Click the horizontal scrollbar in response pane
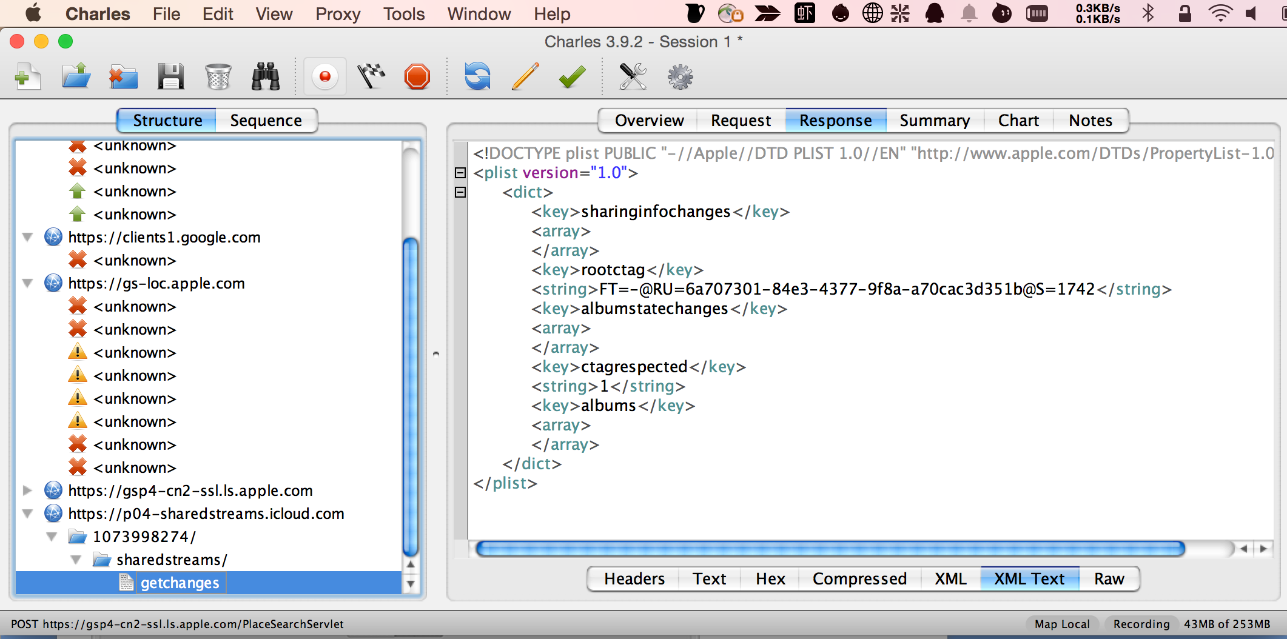The height and width of the screenshot is (639, 1287). 830,549
